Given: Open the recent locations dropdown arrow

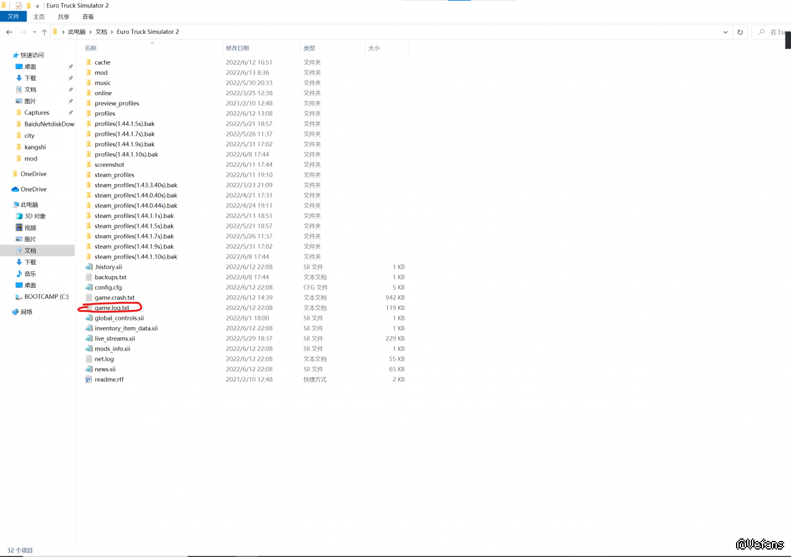Looking at the screenshot, I should point(34,32).
